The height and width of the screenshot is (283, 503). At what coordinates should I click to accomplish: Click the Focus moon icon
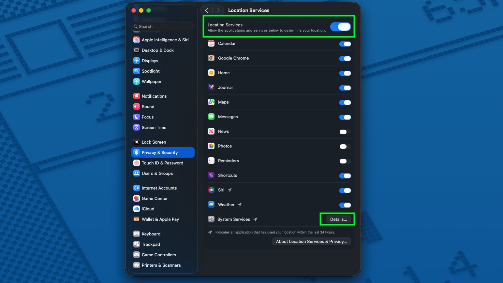137,117
